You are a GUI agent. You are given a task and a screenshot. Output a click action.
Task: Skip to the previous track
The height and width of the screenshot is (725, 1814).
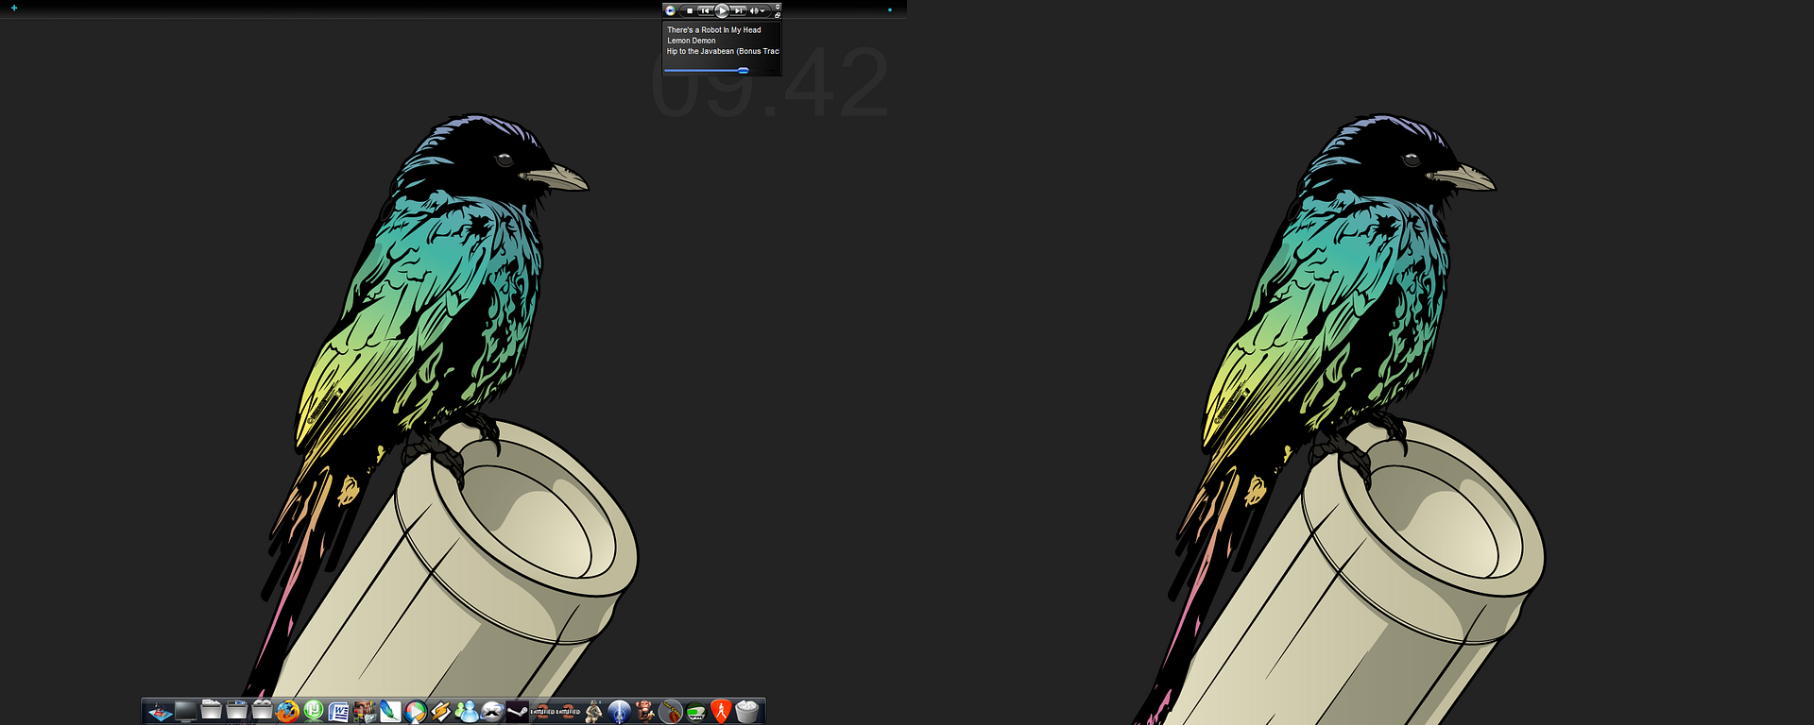(x=705, y=10)
